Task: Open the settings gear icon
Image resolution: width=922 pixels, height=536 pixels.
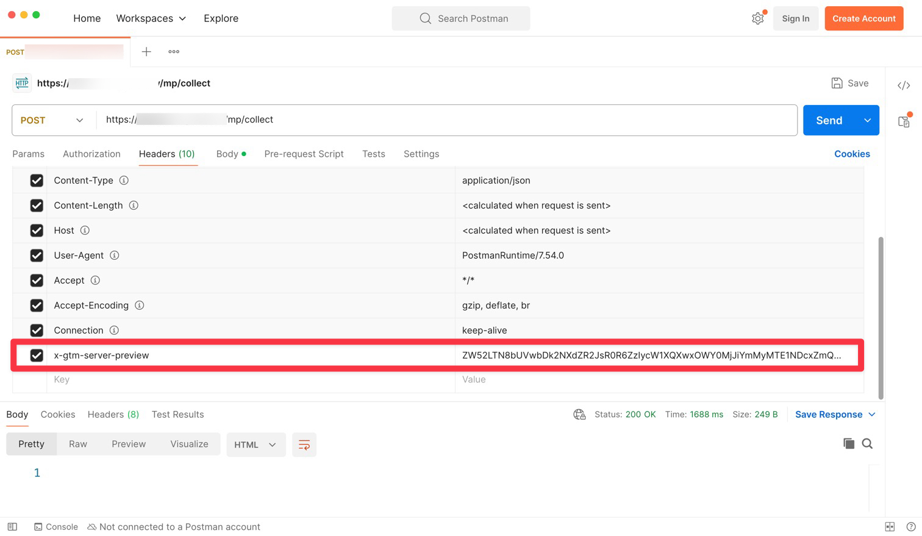Action: (757, 18)
